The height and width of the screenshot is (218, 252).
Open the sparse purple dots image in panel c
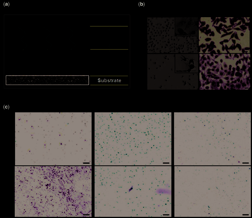53,139
